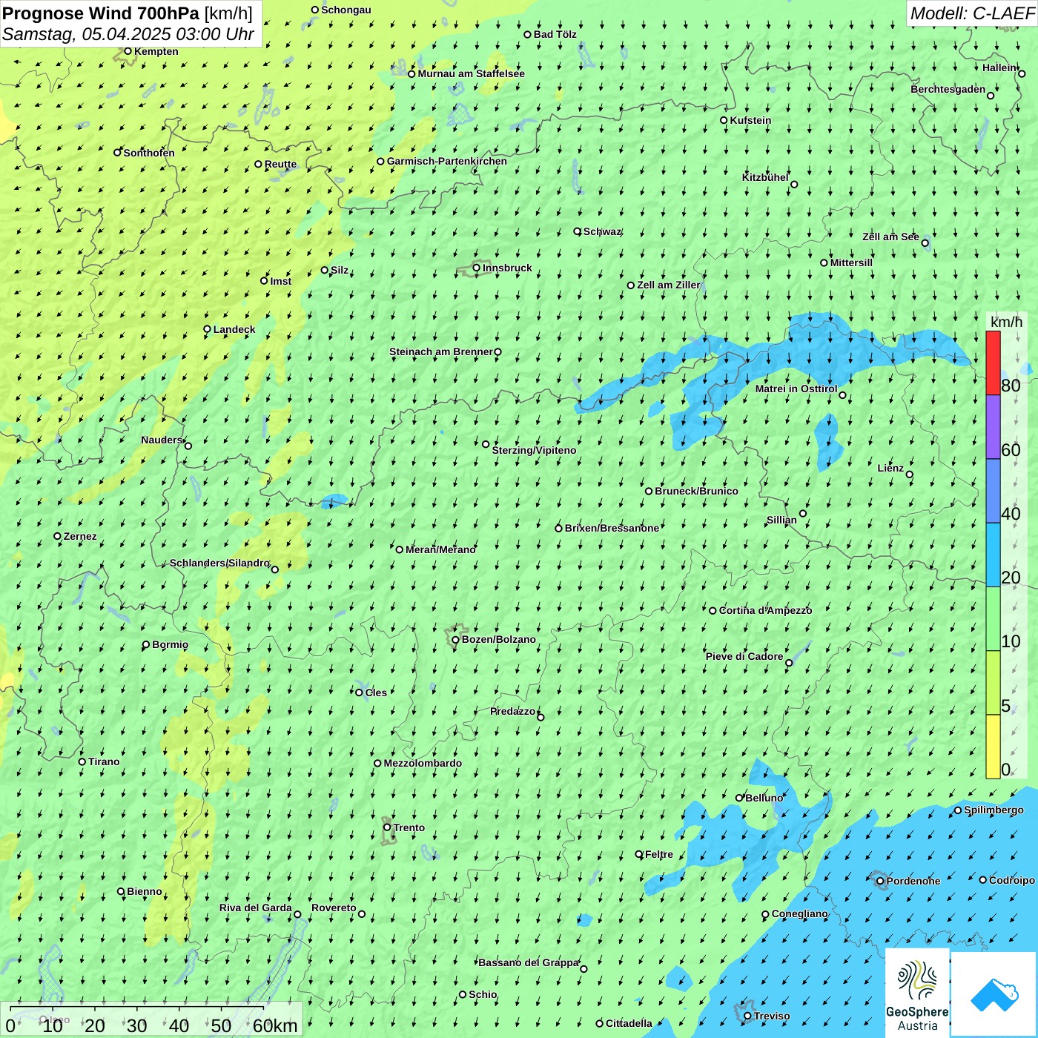Click the 'Meran/Merano' label
Screen dimensions: 1038x1038
pyautogui.click(x=440, y=549)
